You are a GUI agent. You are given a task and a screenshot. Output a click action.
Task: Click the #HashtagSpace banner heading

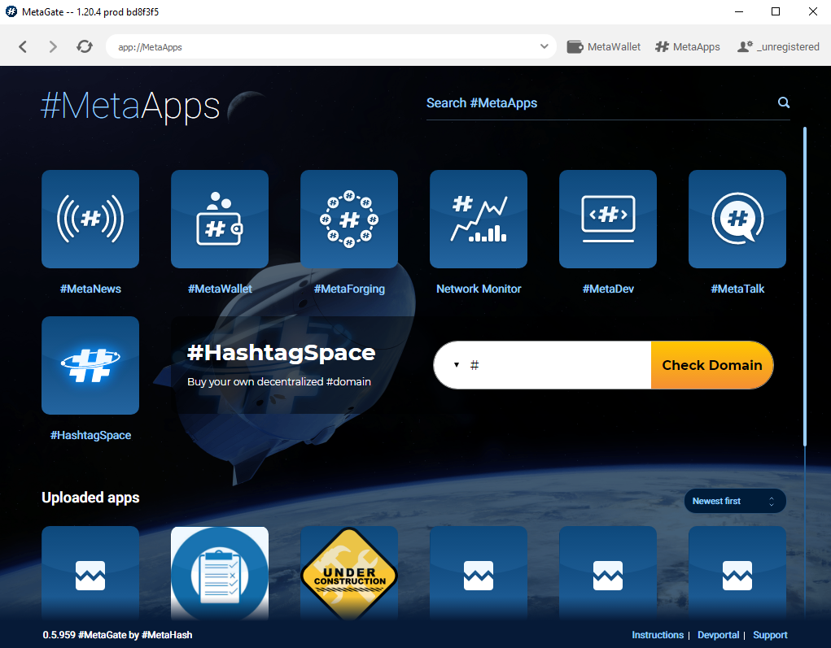point(281,353)
